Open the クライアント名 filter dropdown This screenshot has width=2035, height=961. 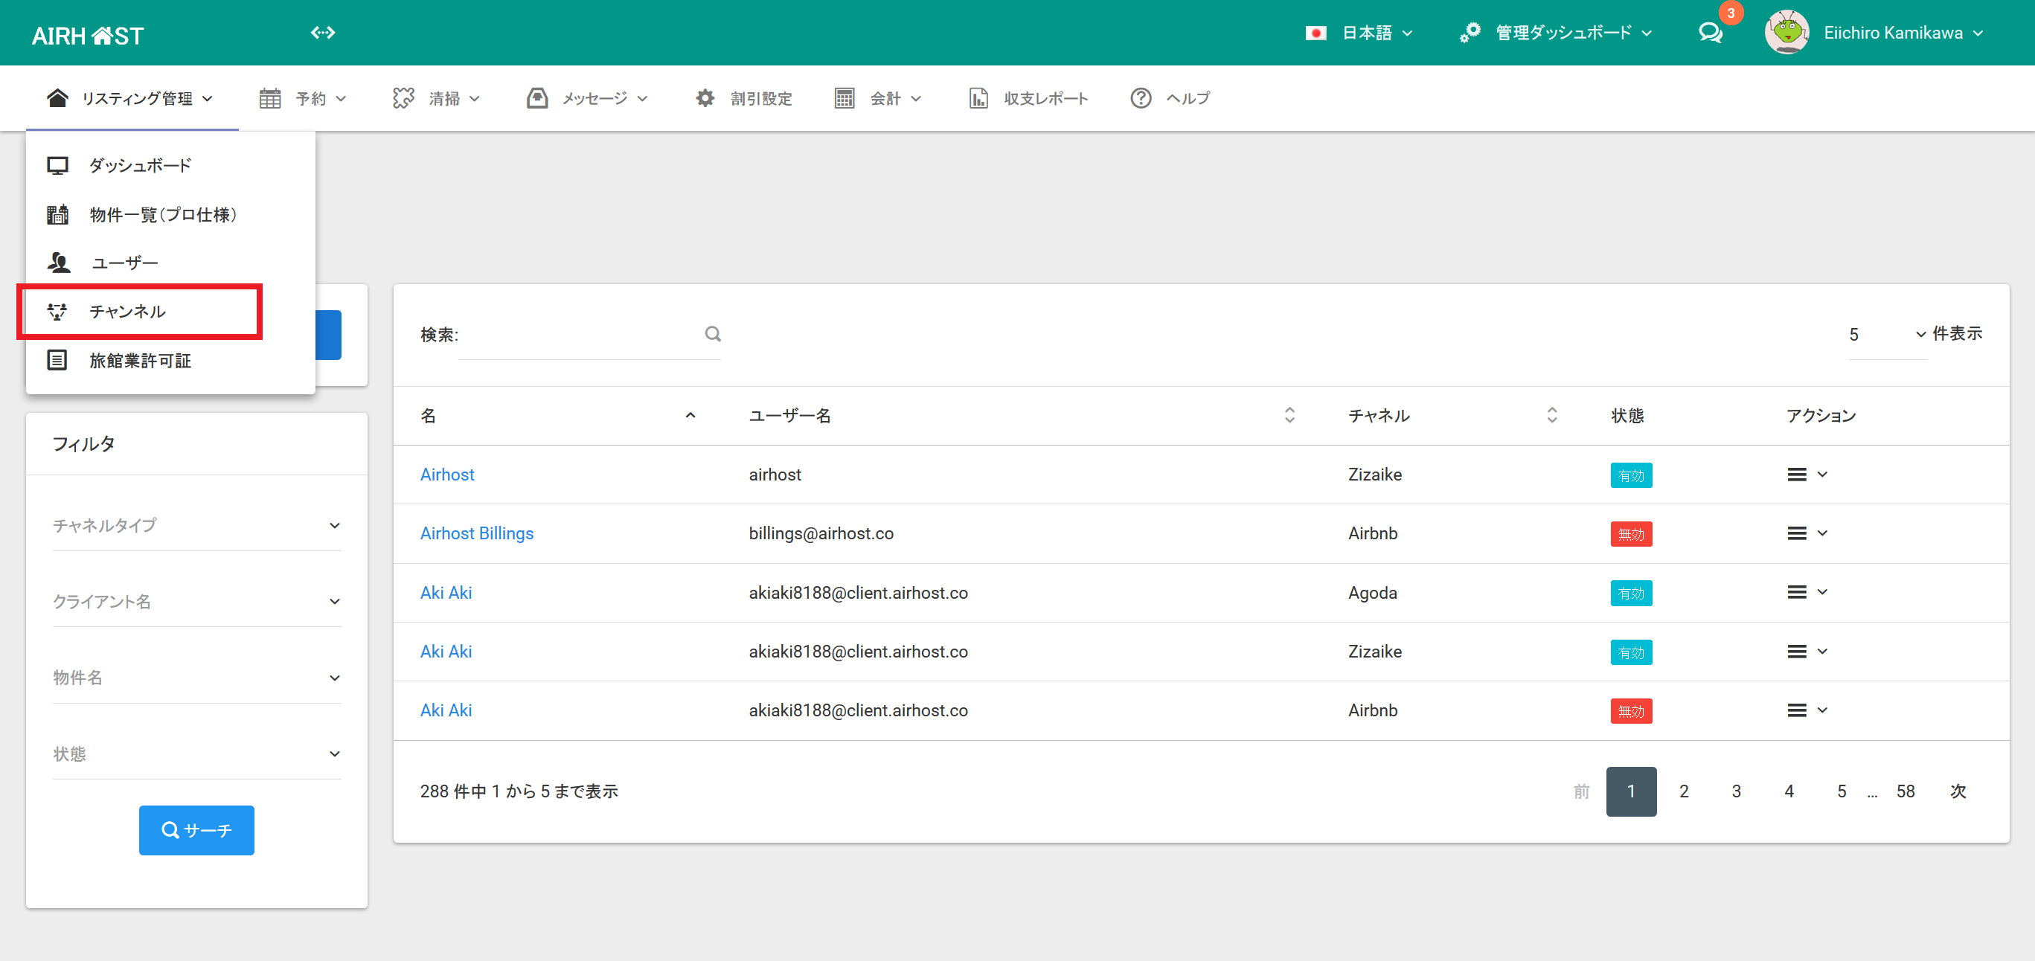(x=196, y=602)
